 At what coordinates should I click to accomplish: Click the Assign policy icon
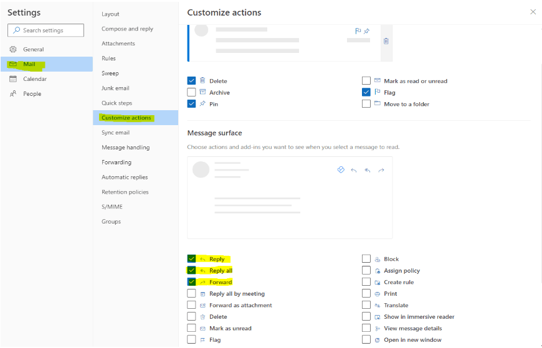(378, 271)
